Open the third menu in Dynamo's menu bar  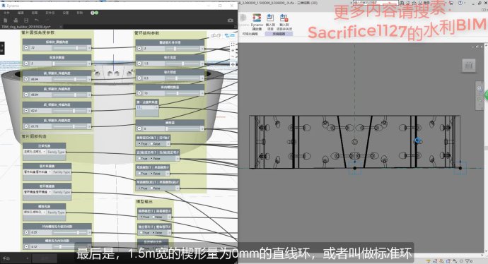(x=35, y=13)
